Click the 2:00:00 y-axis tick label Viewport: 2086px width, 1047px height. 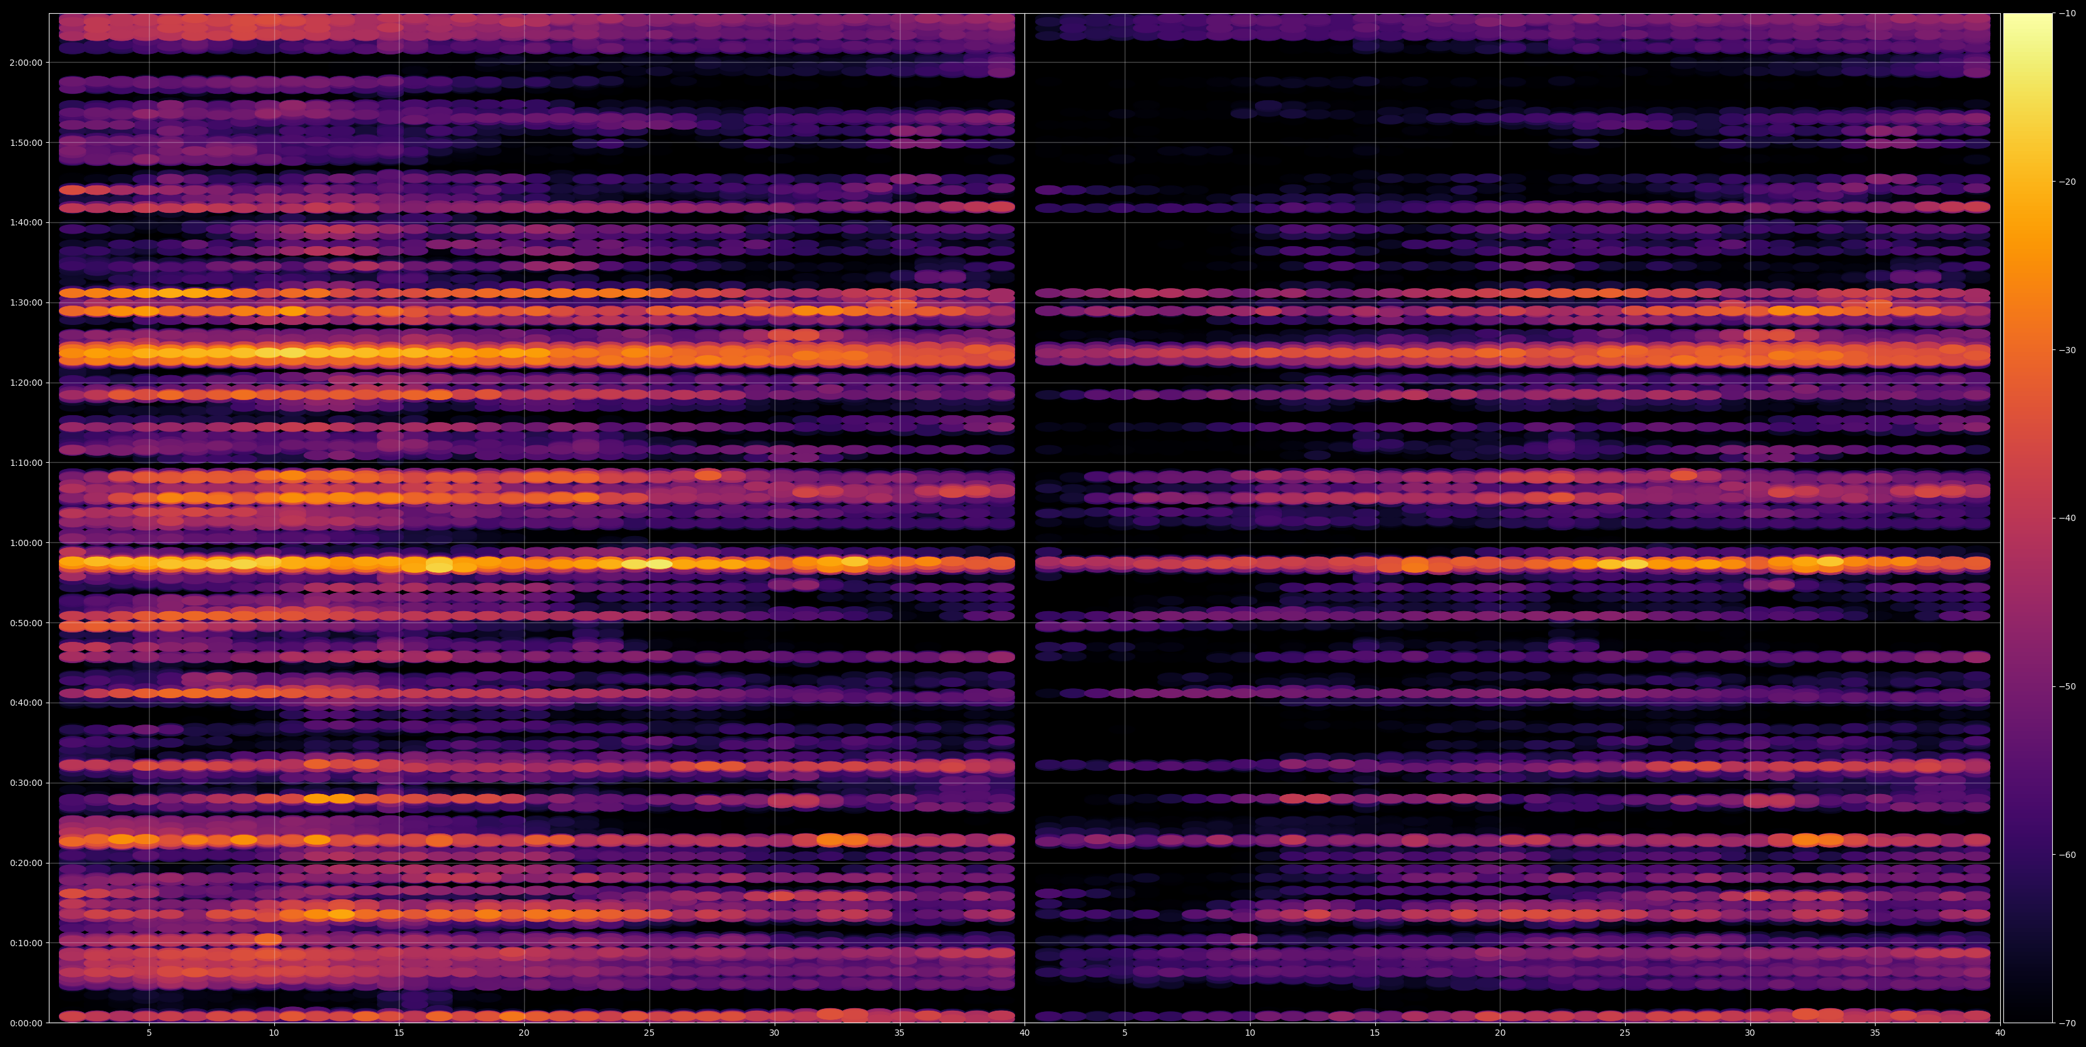pos(26,63)
